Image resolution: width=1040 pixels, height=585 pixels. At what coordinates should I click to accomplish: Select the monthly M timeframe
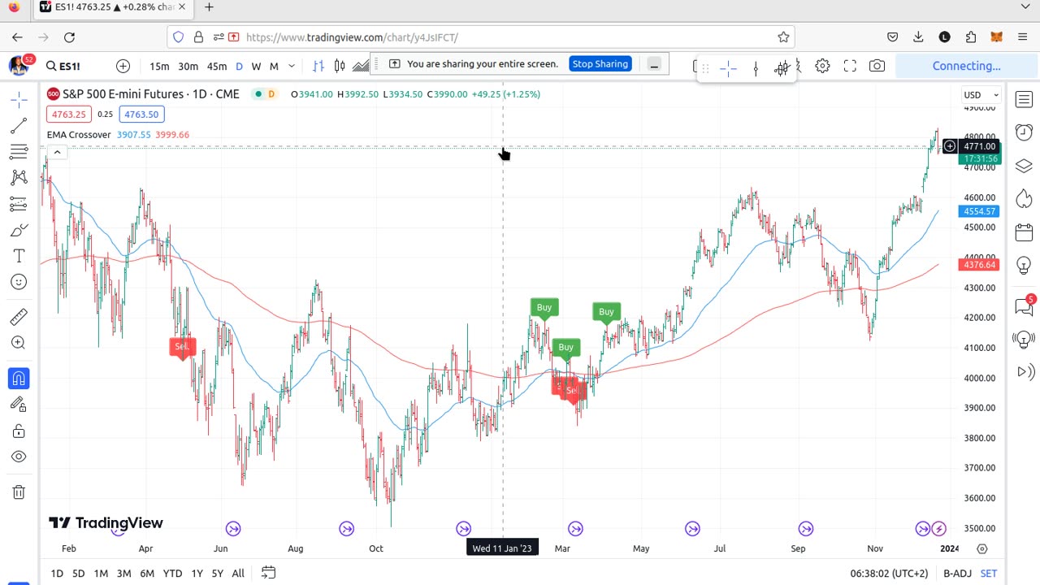click(274, 66)
